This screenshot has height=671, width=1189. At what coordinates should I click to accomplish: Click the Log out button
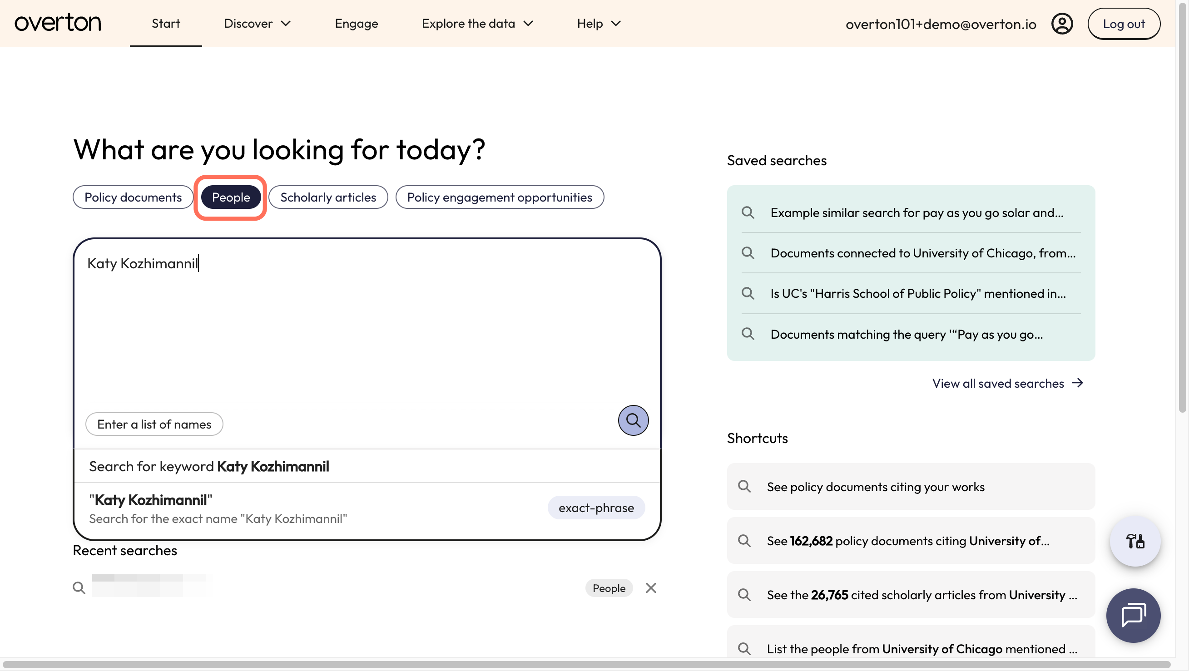click(x=1124, y=24)
